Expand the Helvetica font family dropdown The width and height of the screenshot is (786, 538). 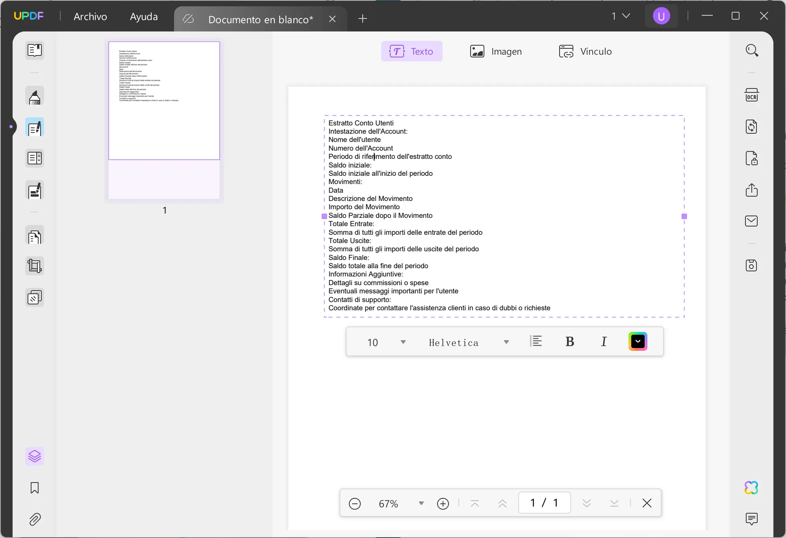[506, 342]
